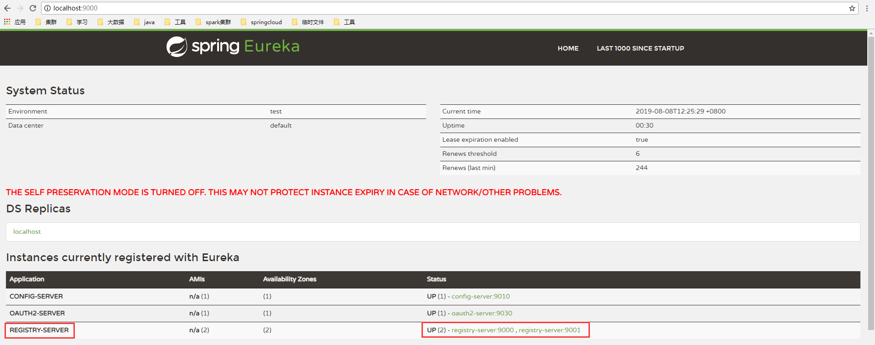Open oauth2-server:9030 instance link
875x345 pixels.
(482, 313)
